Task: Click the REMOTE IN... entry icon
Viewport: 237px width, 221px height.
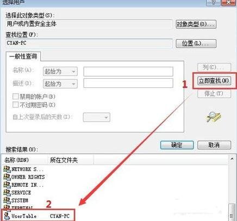Action: point(7,185)
